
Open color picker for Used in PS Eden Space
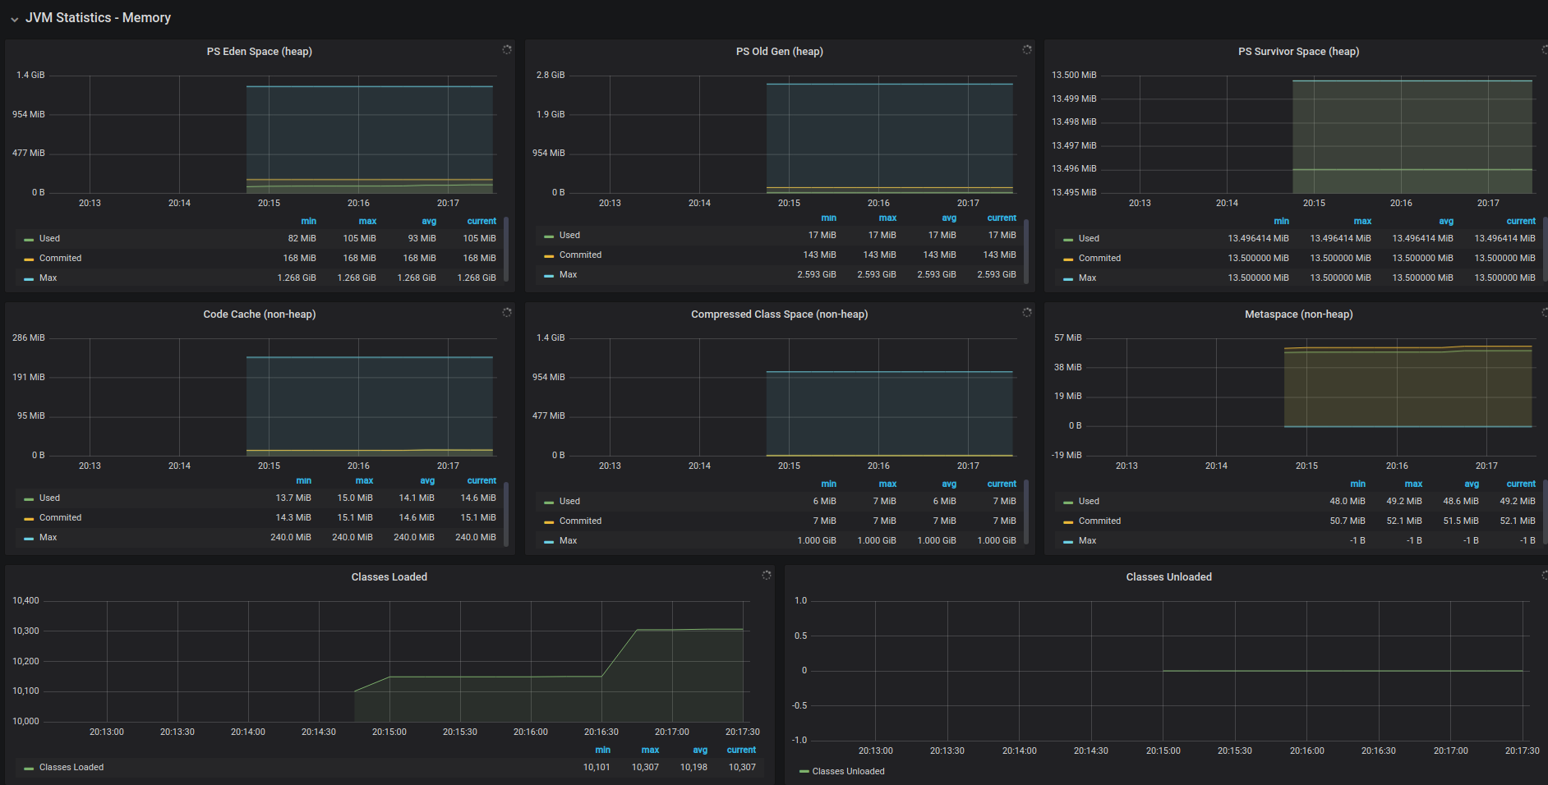tap(29, 240)
